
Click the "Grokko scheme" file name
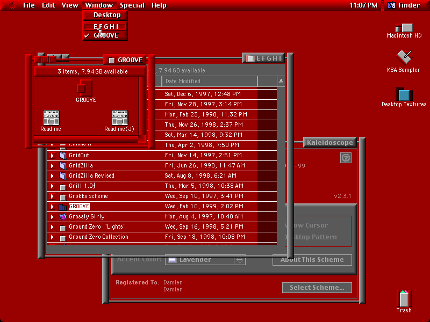[x=88, y=196]
